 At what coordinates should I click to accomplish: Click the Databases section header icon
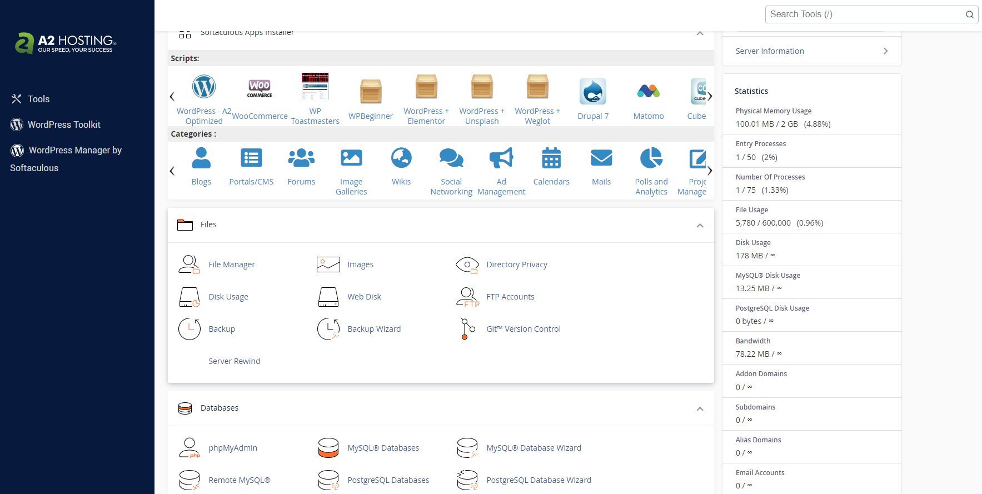pyautogui.click(x=185, y=408)
